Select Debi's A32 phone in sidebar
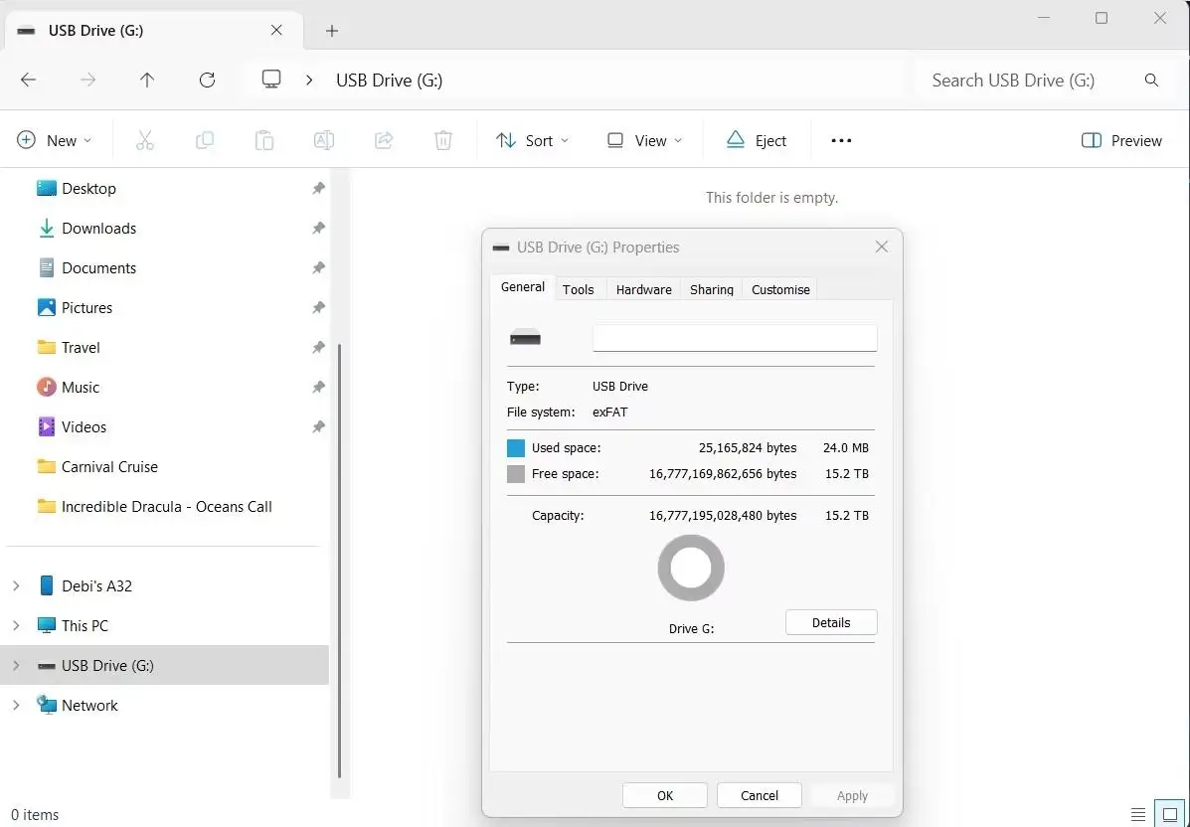The image size is (1190, 827). click(85, 585)
